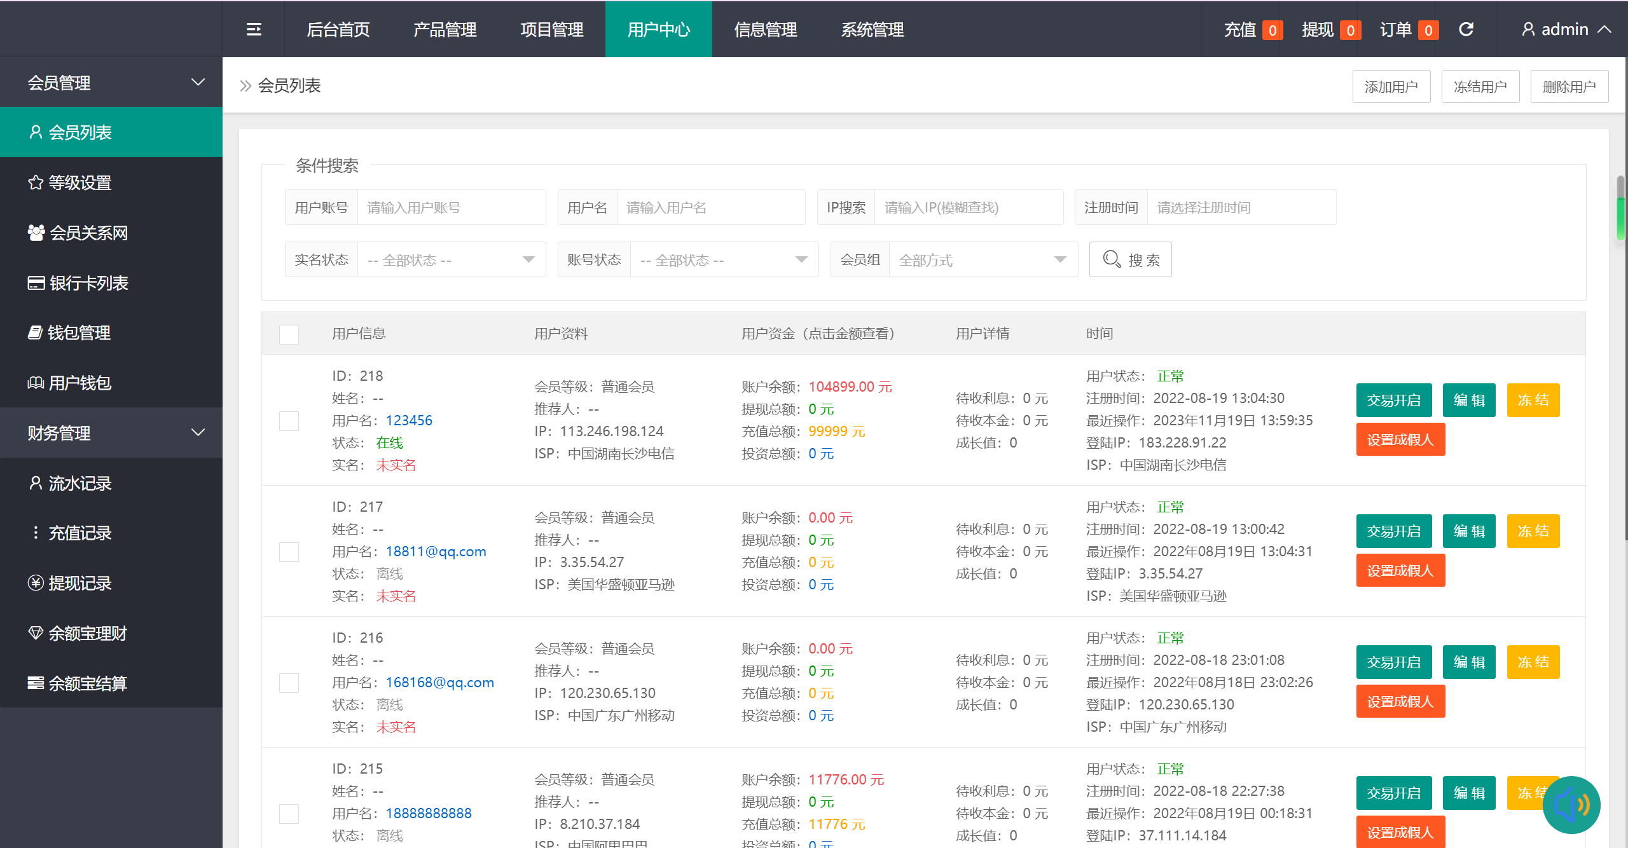
Task: Click username link 18811@qq.com
Action: tap(436, 551)
